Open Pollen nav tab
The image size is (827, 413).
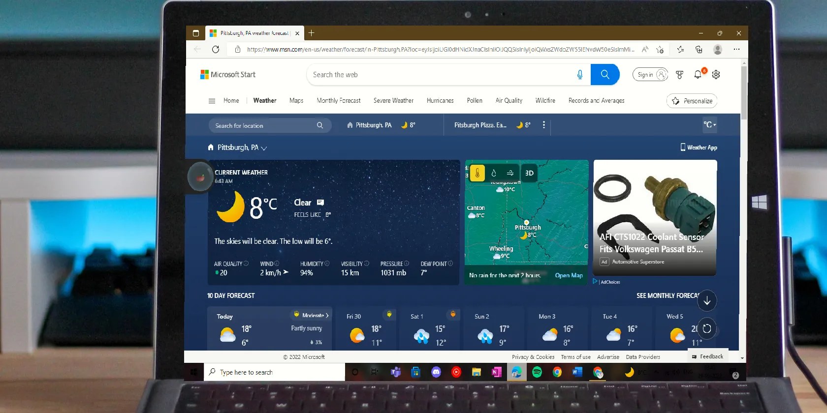point(475,101)
